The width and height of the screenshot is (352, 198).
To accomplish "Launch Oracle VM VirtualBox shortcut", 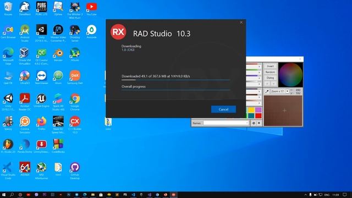I will pos(25,56).
